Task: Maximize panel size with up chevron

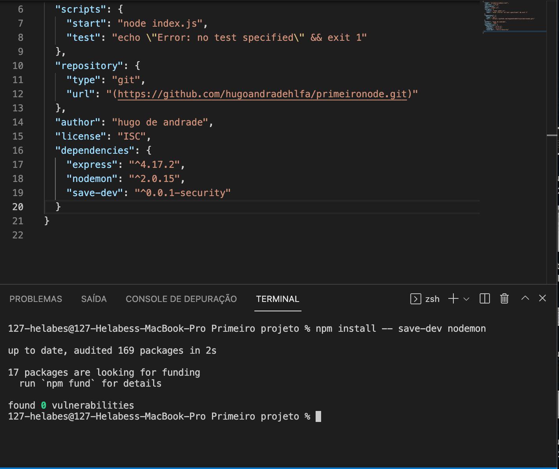Action: [x=525, y=298]
